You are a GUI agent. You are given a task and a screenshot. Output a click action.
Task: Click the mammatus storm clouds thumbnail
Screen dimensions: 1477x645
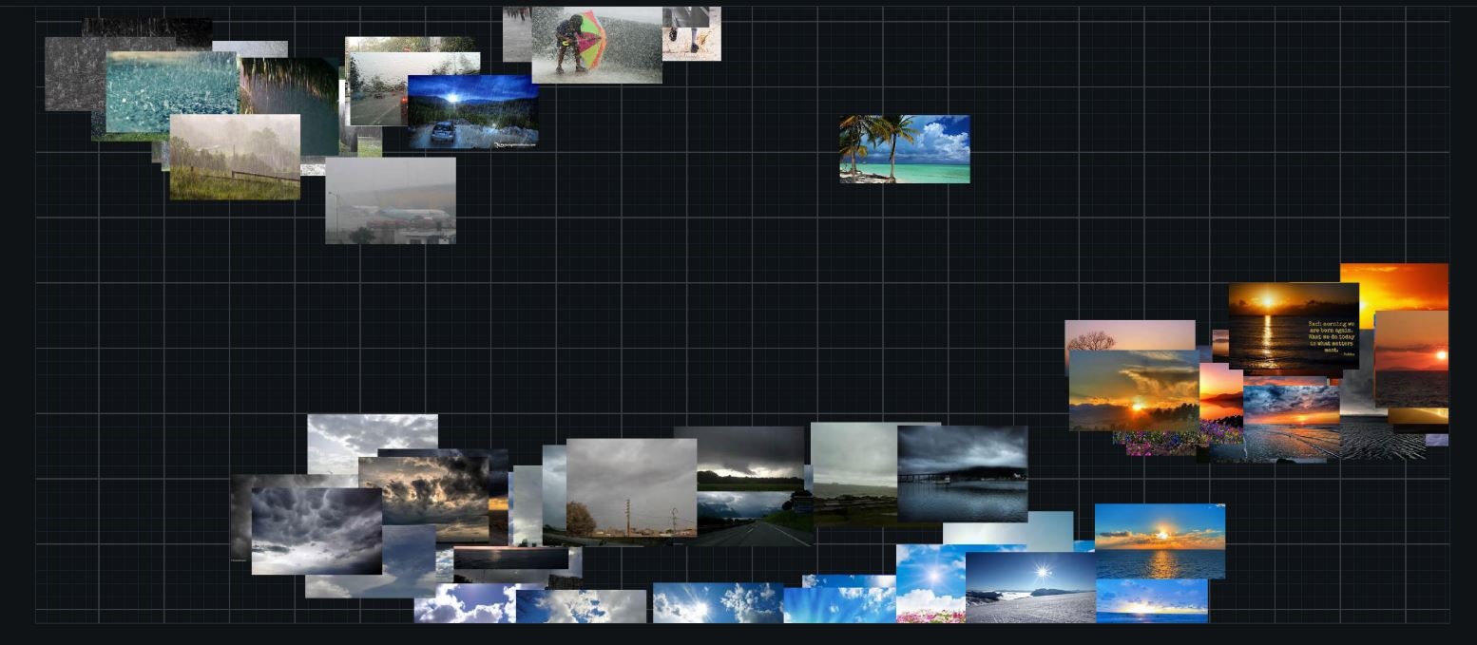point(316,531)
